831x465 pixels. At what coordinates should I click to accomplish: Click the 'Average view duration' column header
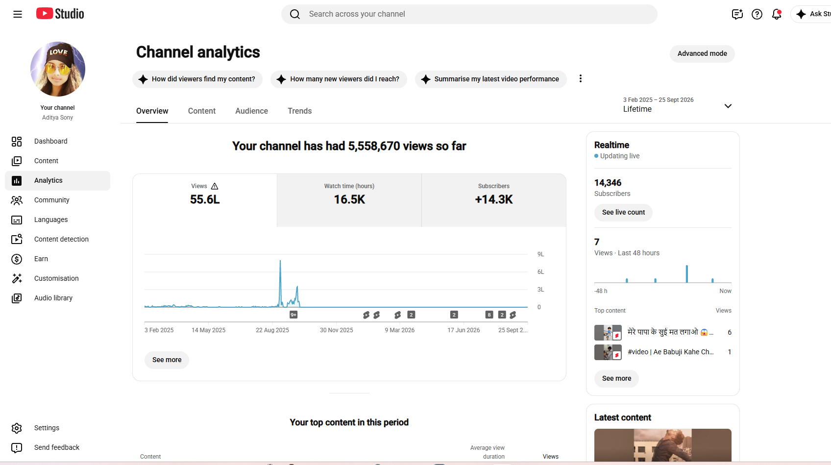pyautogui.click(x=487, y=452)
